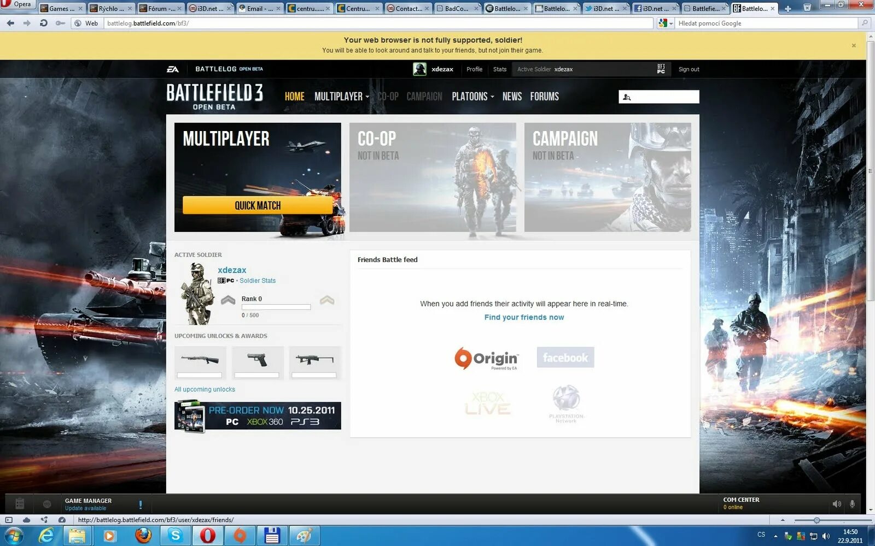Screen dimensions: 875x546
Task: Reload the page with the refresh icon
Action: (x=44, y=23)
